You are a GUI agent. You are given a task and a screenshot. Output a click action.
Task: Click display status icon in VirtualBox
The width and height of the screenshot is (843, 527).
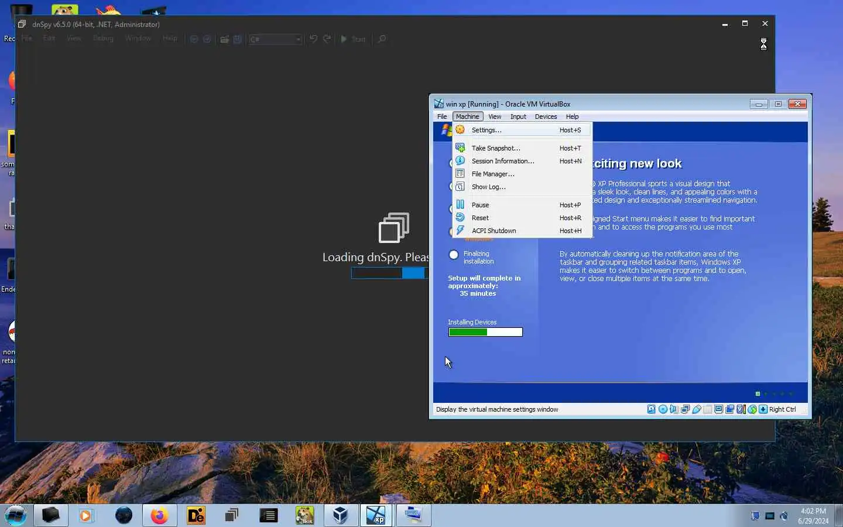pyautogui.click(x=718, y=409)
